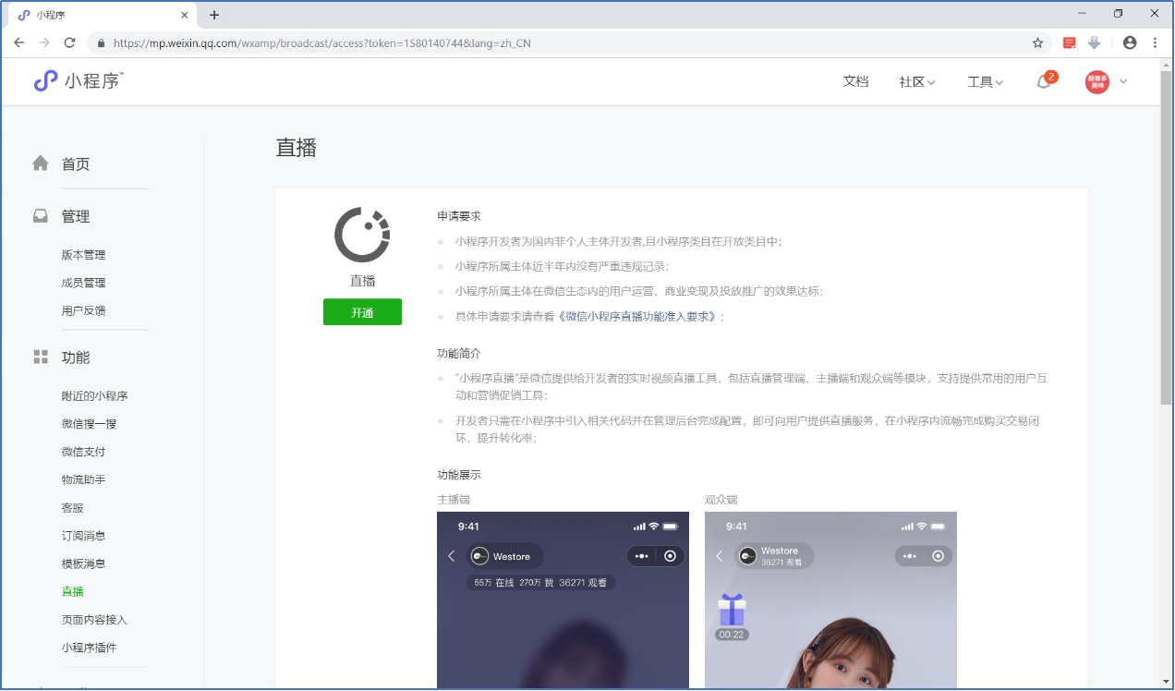Viewport: 1175px width, 691px height.
Task: Click capsule menu button in 观众端 preview
Action: [923, 556]
